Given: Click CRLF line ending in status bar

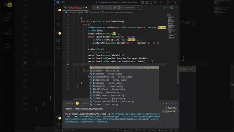Looking at the screenshot, I should click(x=144, y=131).
